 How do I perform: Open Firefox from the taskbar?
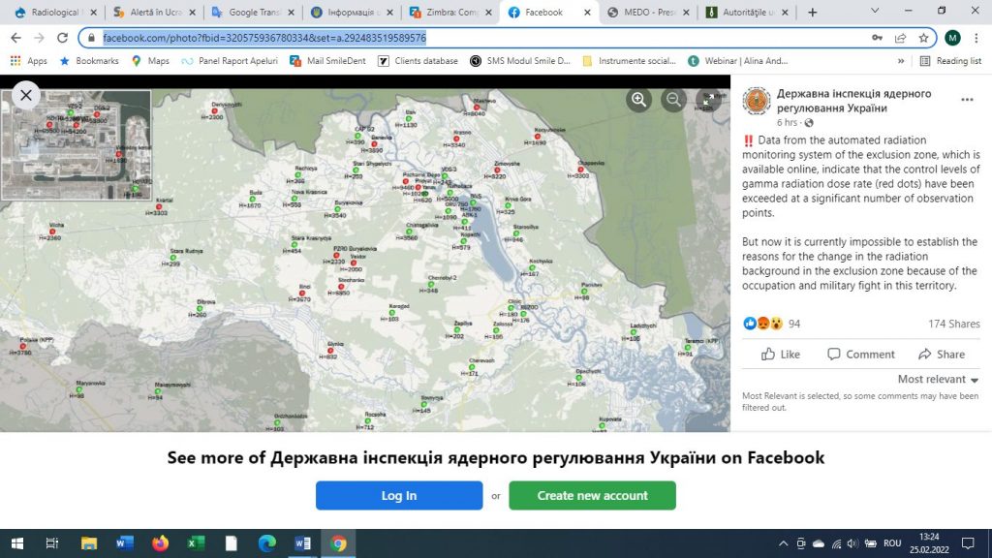click(x=160, y=543)
